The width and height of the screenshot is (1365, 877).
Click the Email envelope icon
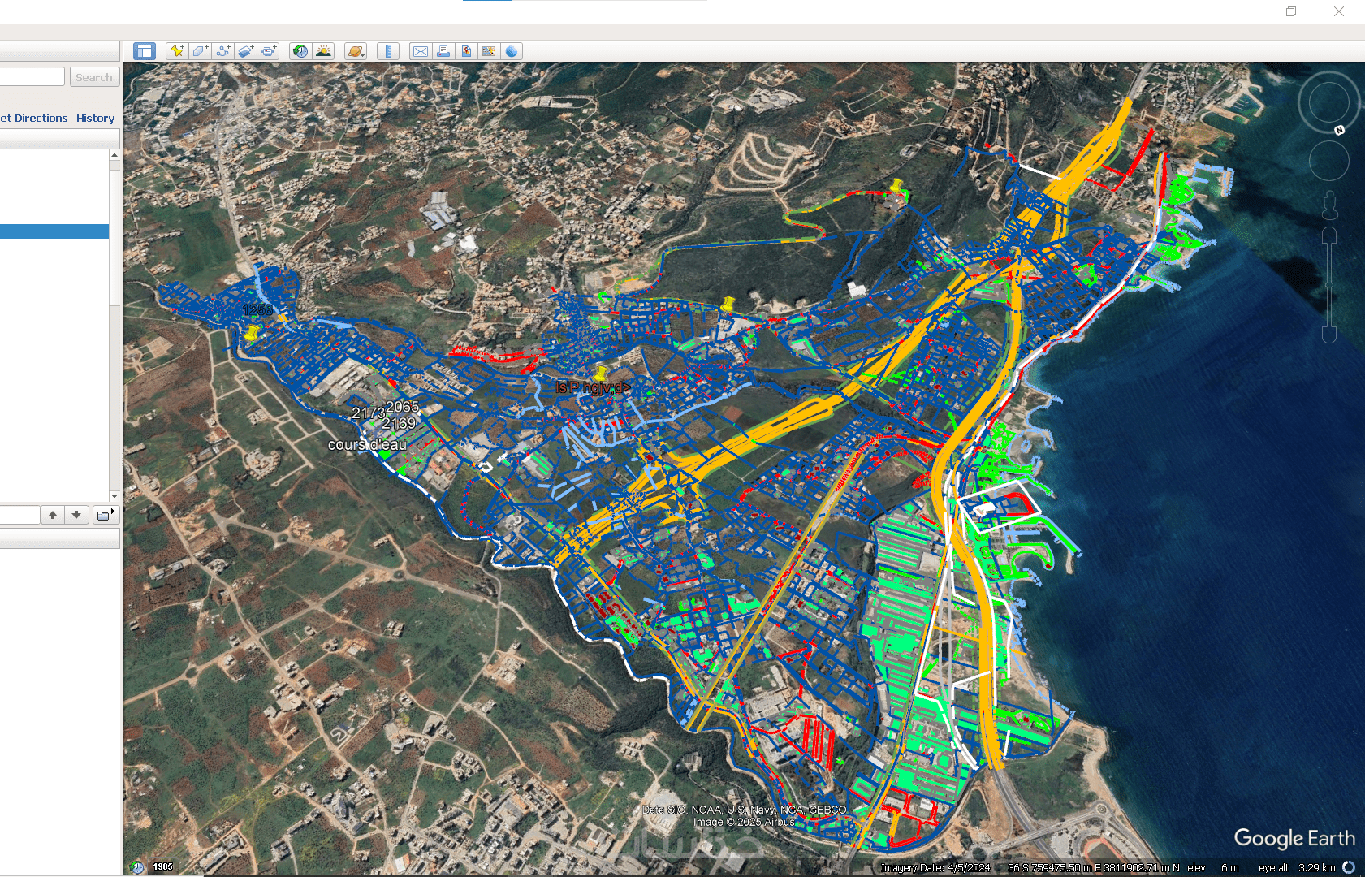coord(421,51)
